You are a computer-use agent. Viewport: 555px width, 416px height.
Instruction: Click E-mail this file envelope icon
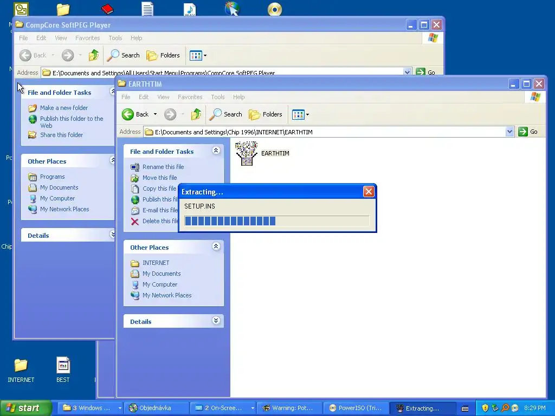[x=135, y=211]
